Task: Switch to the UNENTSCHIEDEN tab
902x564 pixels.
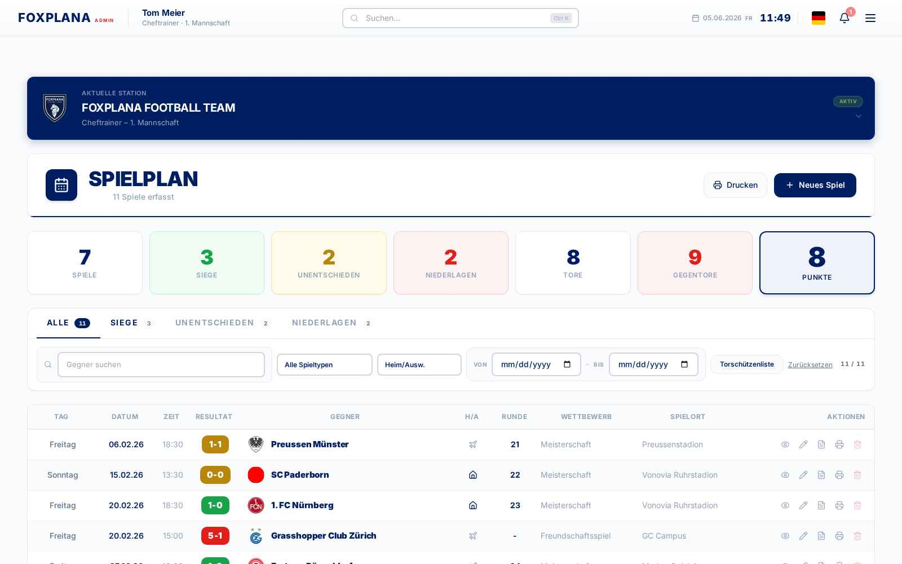Action: pyautogui.click(x=223, y=323)
